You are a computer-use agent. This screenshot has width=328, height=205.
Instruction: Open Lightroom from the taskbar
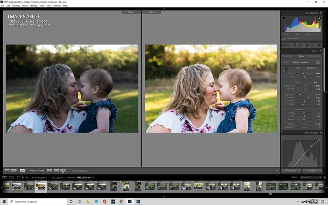tap(130, 201)
